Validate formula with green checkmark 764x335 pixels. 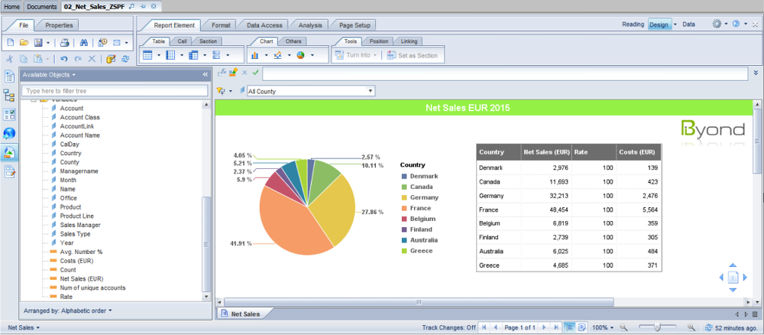click(x=256, y=73)
